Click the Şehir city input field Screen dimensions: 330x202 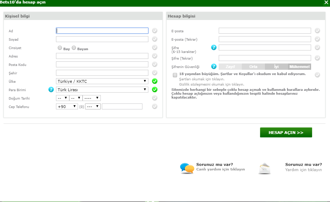(x=102, y=73)
